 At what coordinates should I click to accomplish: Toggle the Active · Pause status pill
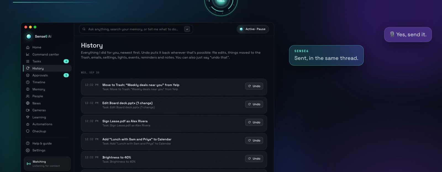pyautogui.click(x=253, y=29)
